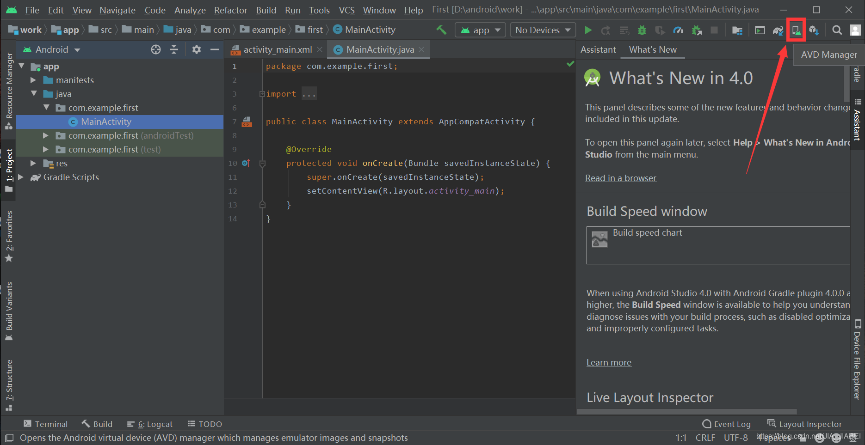Click the horizontal scrollbar in What's New panel

(x=686, y=411)
